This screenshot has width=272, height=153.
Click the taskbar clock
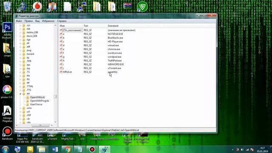coord(263,150)
